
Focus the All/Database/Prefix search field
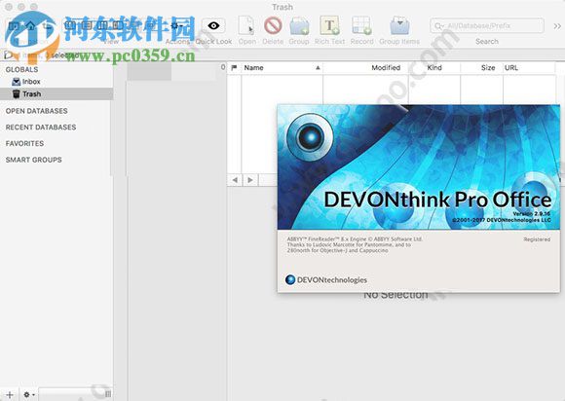click(487, 26)
